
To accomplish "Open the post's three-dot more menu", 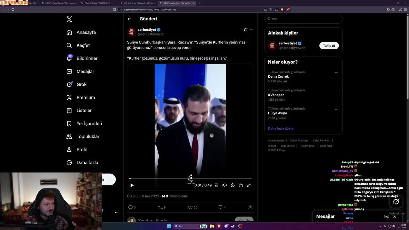I will tap(251, 30).
